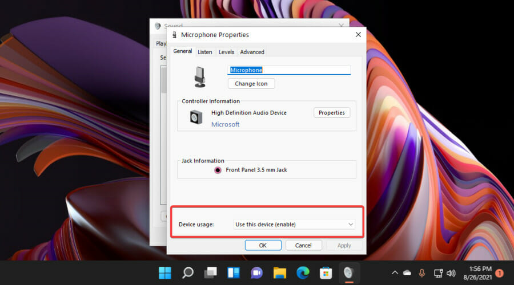This screenshot has height=285, width=514.
Task: Click the volume speaker tray icon
Action: coord(451,273)
